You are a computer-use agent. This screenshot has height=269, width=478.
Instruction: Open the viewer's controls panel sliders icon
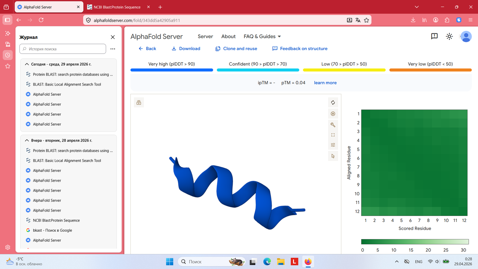333,145
